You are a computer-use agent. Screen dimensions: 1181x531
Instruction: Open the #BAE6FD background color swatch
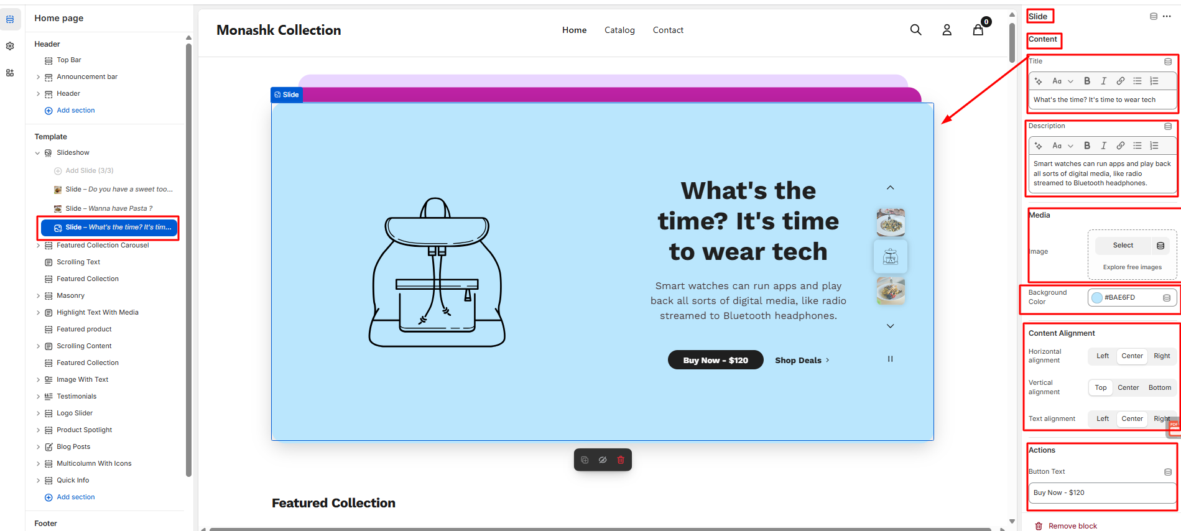point(1098,298)
